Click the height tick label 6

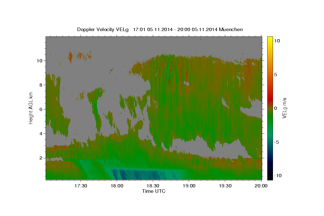[41, 109]
